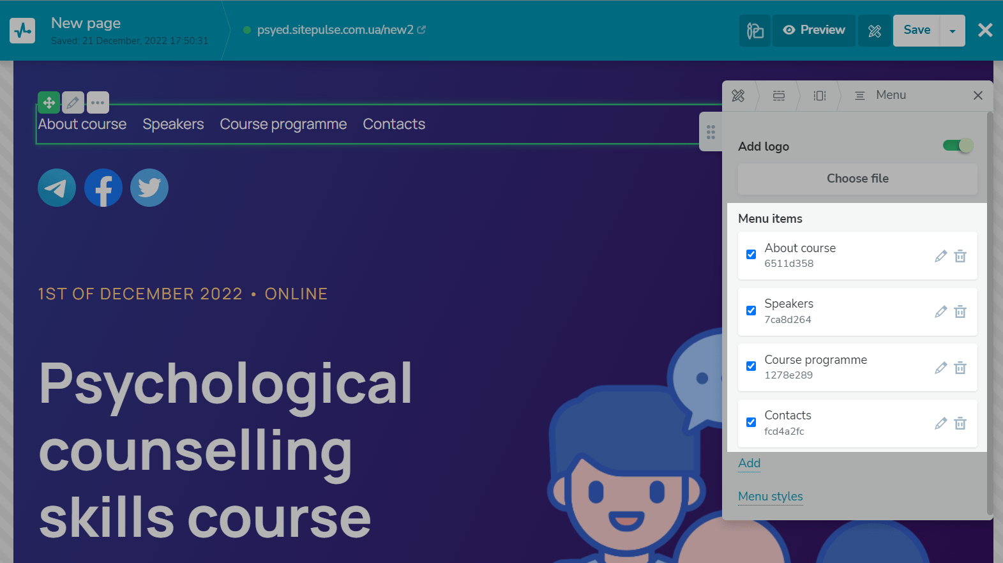Edit the Contacts menu item with pencil icon
This screenshot has height=563, width=1003.
940,423
